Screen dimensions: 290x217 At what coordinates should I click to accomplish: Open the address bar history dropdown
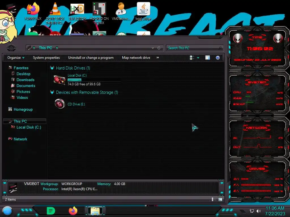tap(153, 48)
